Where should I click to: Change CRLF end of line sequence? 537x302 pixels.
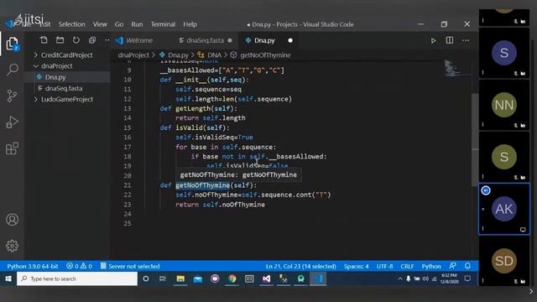tap(407, 266)
